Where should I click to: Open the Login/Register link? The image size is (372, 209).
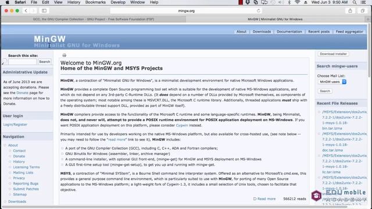(x=15, y=124)
